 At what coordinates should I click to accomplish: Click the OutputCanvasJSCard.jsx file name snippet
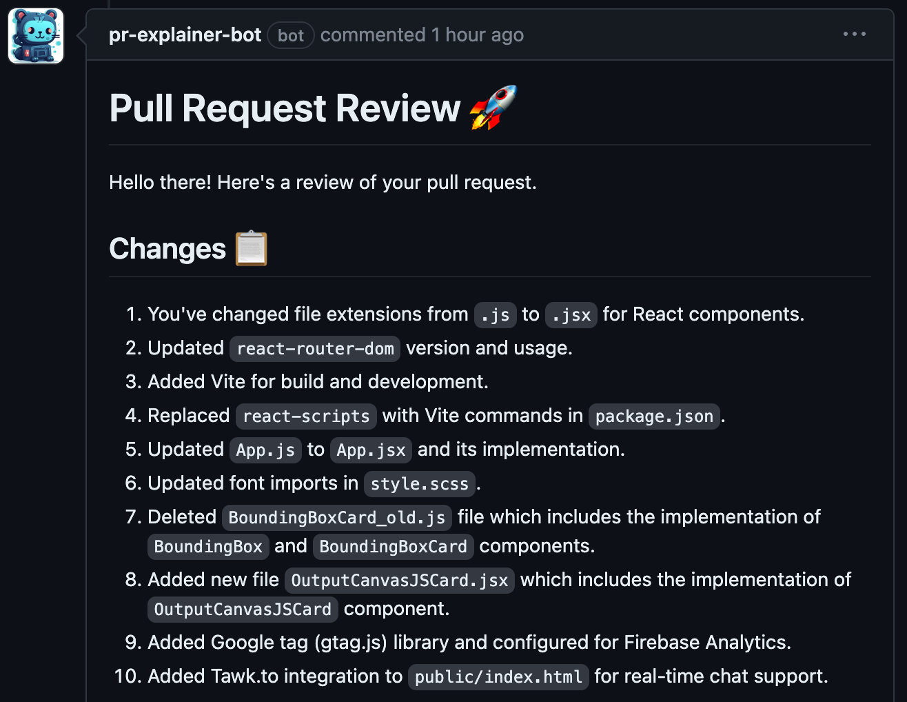399,580
